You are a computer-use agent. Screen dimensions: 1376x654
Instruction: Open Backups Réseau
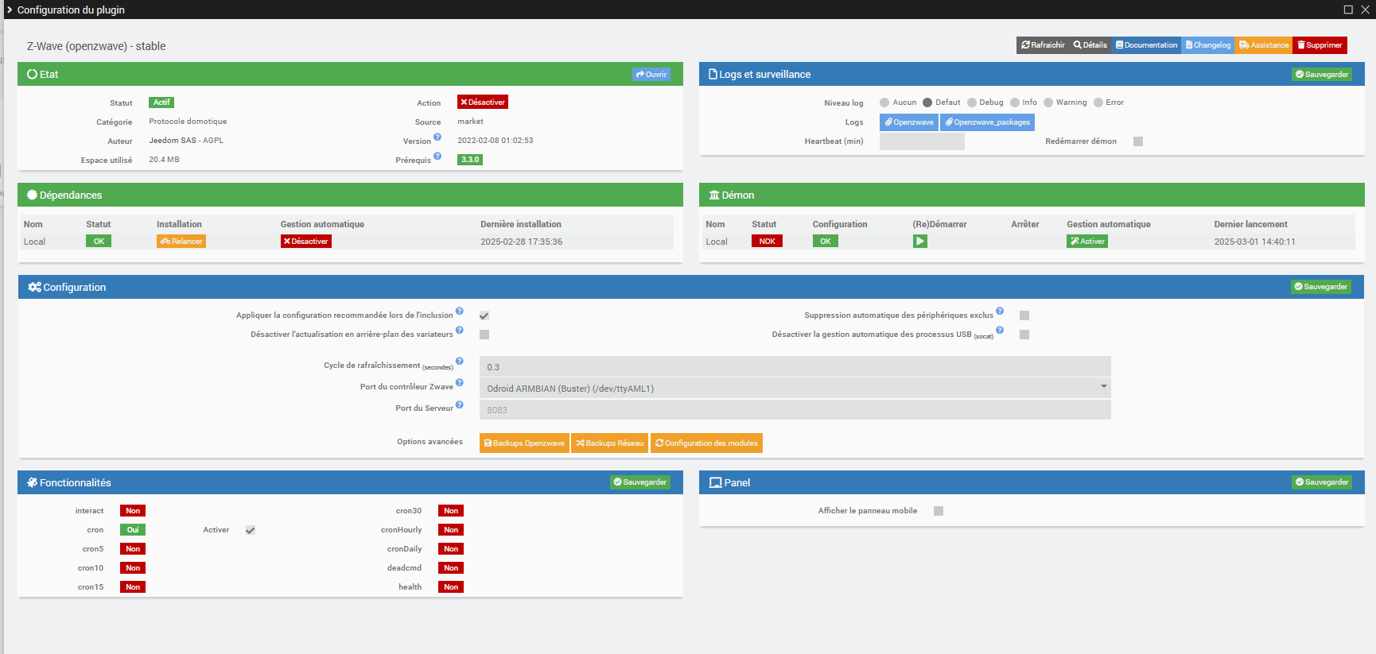coord(610,443)
